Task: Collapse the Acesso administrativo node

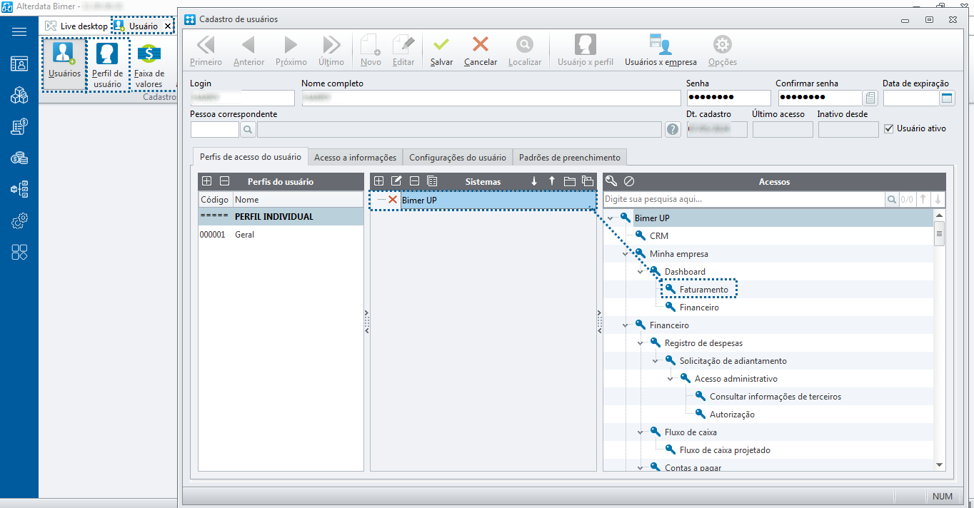Action: [671, 379]
